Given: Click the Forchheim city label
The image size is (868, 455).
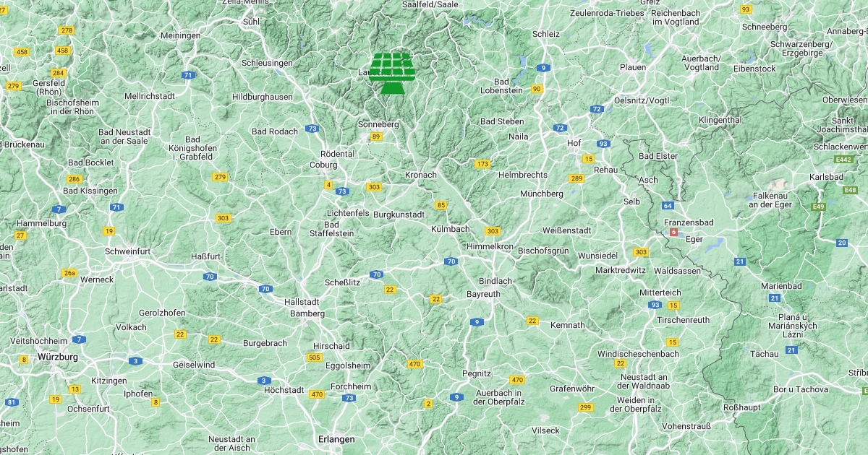Looking at the screenshot, I should click(351, 386).
